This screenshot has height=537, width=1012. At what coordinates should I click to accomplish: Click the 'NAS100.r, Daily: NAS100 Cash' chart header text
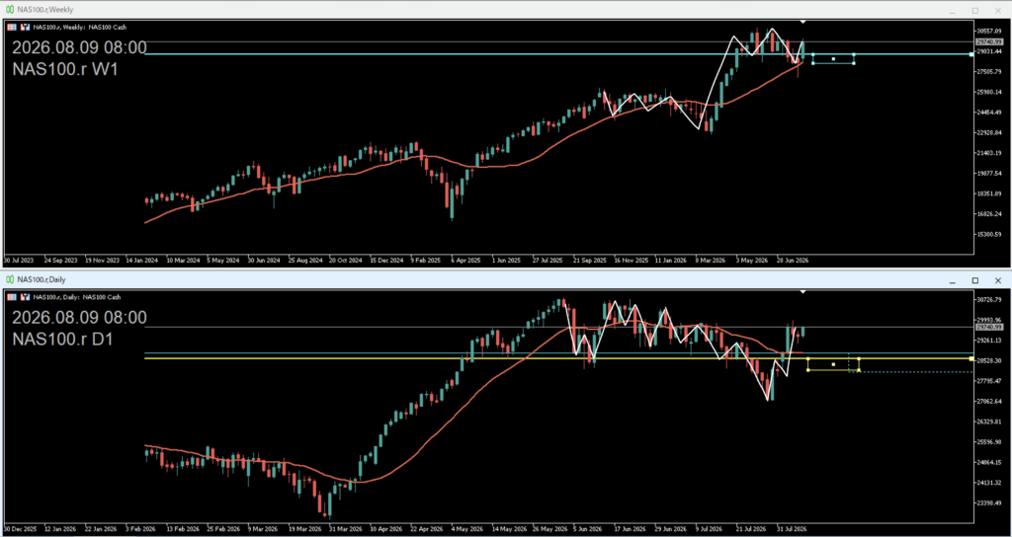(x=77, y=297)
